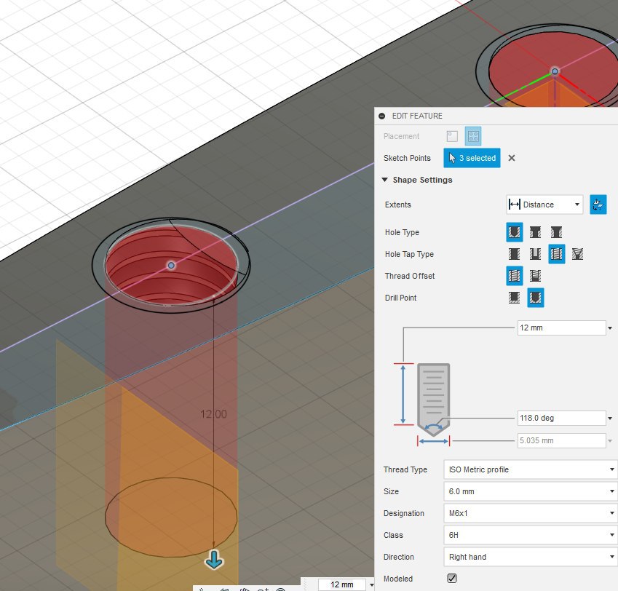
Task: Select the Simple hole tap type icon
Action: (515, 254)
